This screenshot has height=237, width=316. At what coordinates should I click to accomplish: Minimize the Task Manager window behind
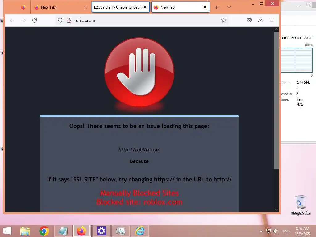(299, 6)
